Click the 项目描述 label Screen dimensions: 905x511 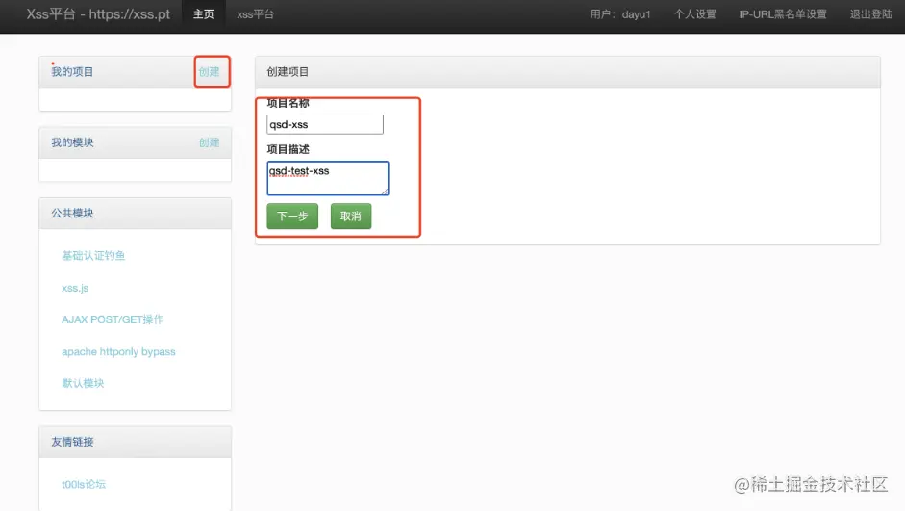(x=288, y=149)
